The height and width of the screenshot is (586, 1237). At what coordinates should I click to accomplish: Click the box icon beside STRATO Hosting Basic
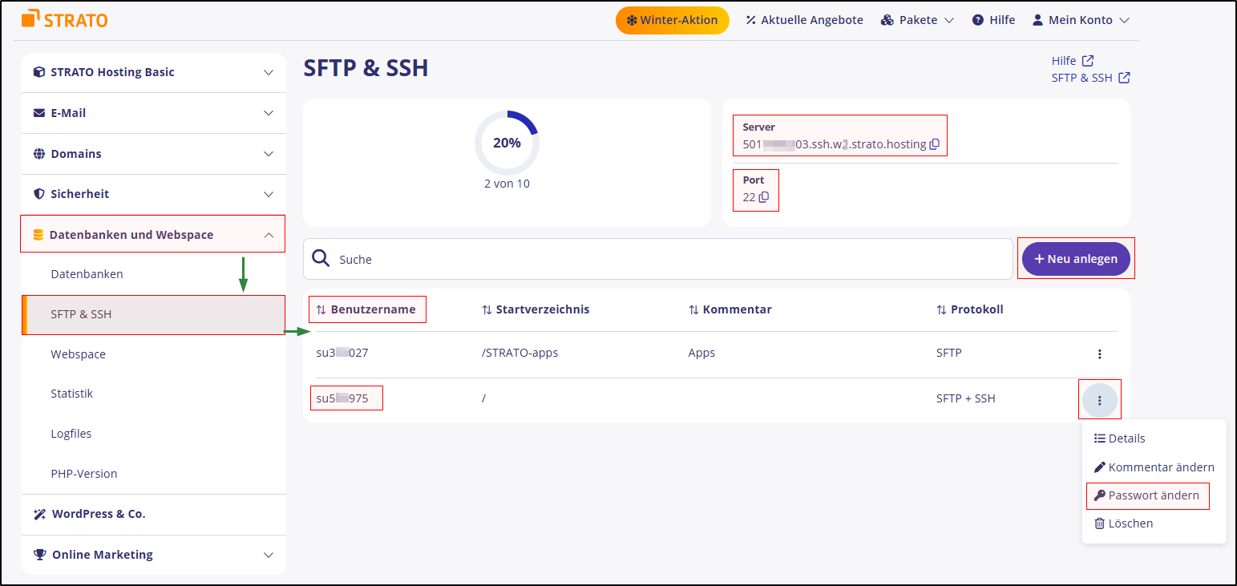pyautogui.click(x=39, y=72)
